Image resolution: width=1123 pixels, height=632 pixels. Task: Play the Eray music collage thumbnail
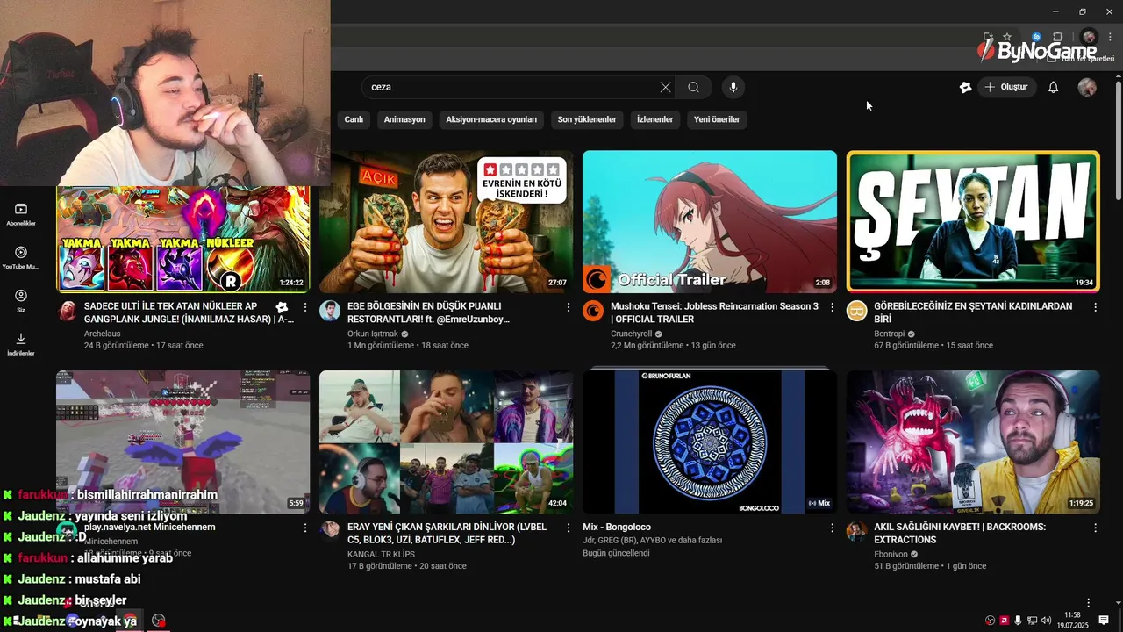(447, 442)
